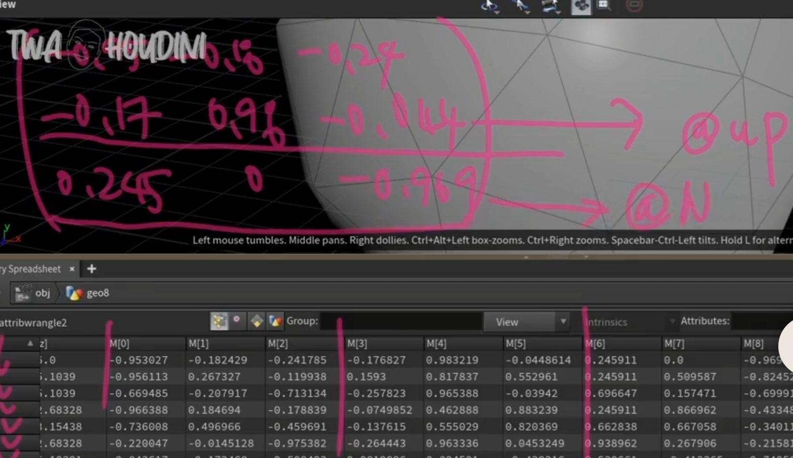
Task: Choose the handle/transform pose tool icon
Action: click(x=549, y=5)
